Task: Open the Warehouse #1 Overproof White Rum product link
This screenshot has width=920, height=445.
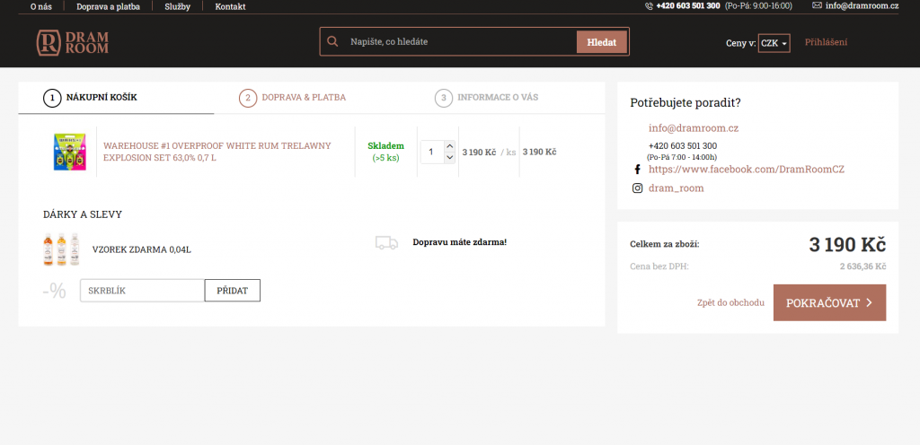Action: [x=217, y=152]
